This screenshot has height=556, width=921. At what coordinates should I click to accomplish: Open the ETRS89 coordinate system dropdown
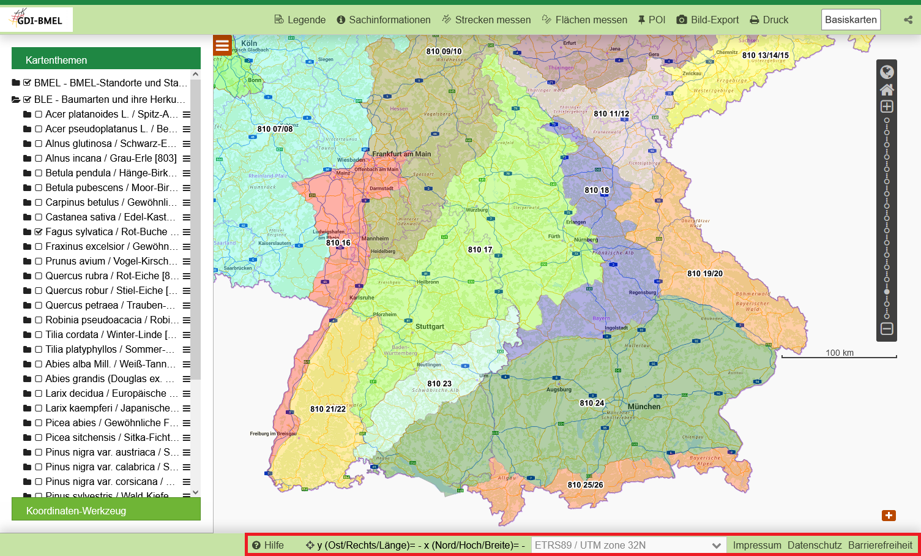pos(628,545)
